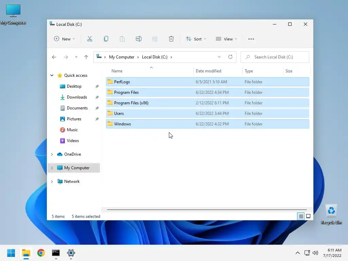The height and width of the screenshot is (261, 348).
Task: Select Music in navigation pane
Action: pyautogui.click(x=72, y=130)
